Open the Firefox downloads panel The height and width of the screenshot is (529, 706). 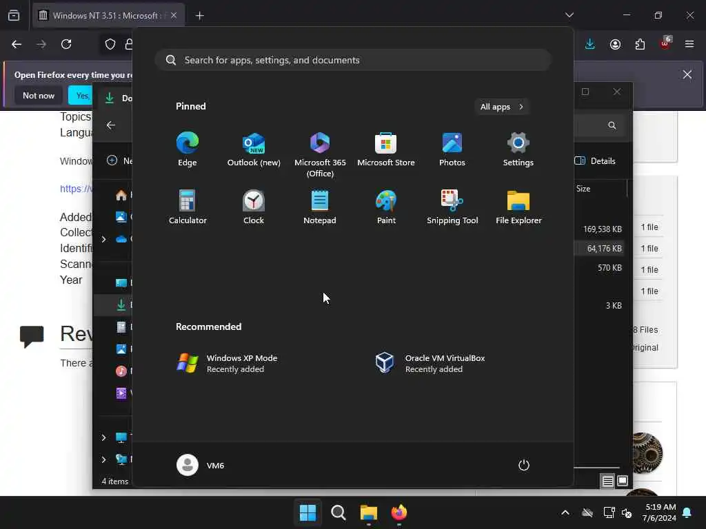tap(590, 44)
